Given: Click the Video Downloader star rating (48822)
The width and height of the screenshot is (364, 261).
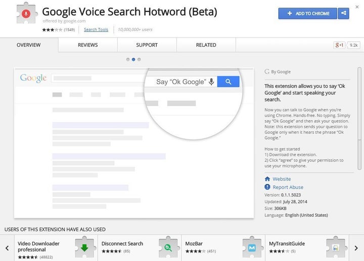Looking at the screenshot, I should [35, 257].
